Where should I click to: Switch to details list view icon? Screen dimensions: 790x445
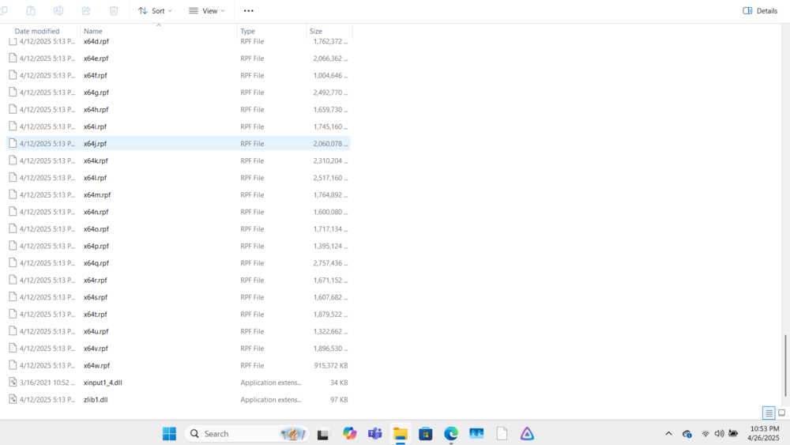769,413
